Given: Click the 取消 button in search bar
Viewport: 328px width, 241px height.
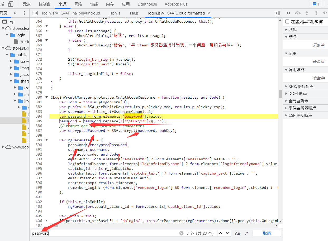Looking at the screenshot, I should [267, 233].
